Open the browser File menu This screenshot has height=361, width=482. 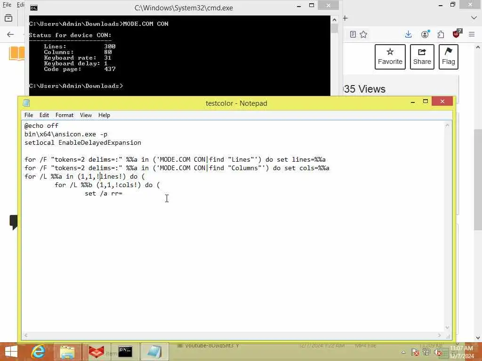tap(7, 5)
